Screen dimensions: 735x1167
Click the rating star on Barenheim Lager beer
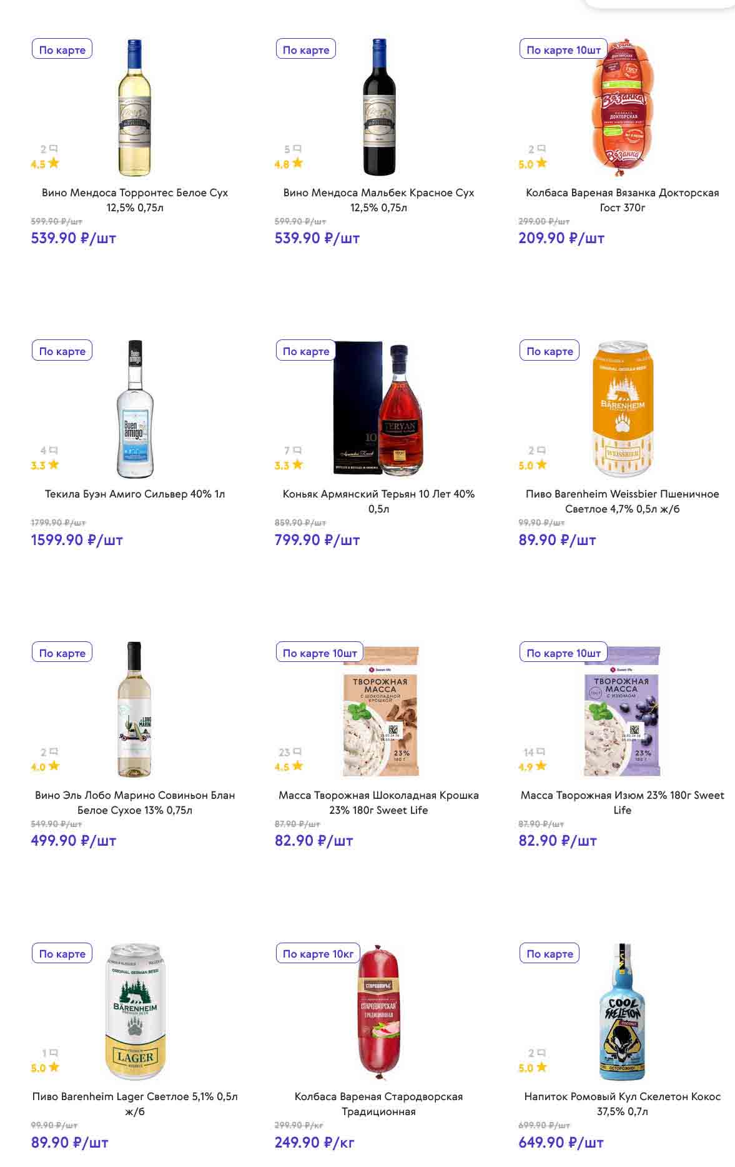pyautogui.click(x=54, y=1067)
